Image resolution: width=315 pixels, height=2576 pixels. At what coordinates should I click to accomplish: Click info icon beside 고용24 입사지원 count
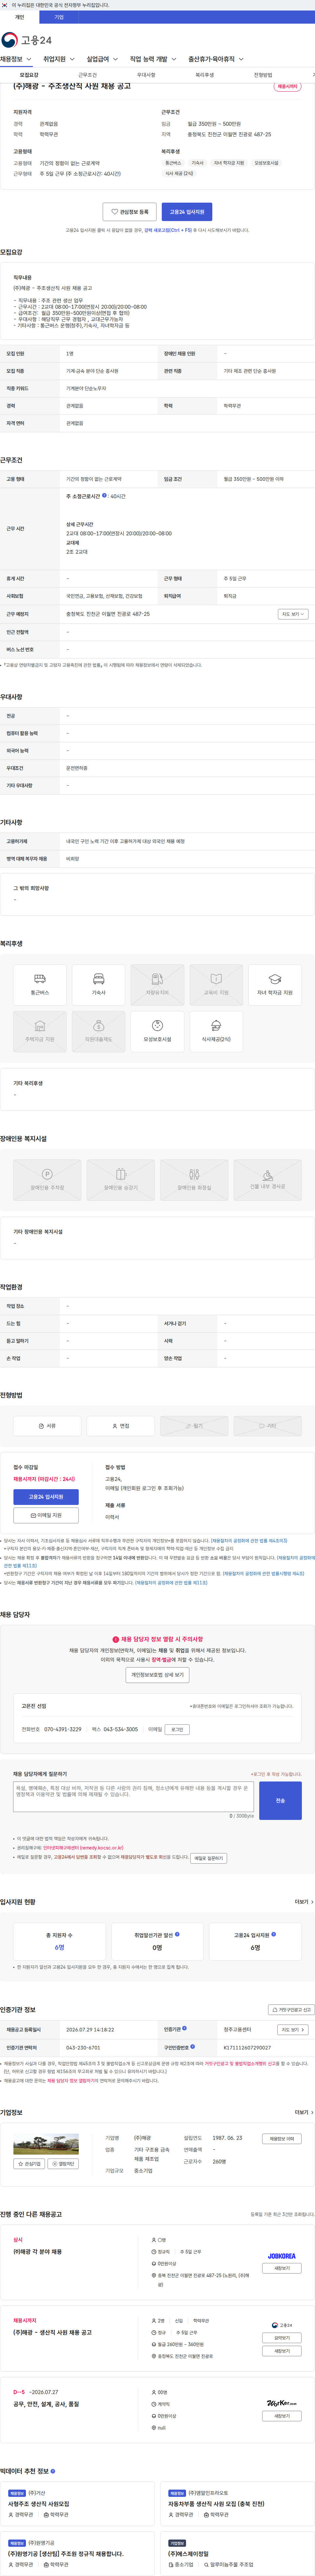point(273,1934)
